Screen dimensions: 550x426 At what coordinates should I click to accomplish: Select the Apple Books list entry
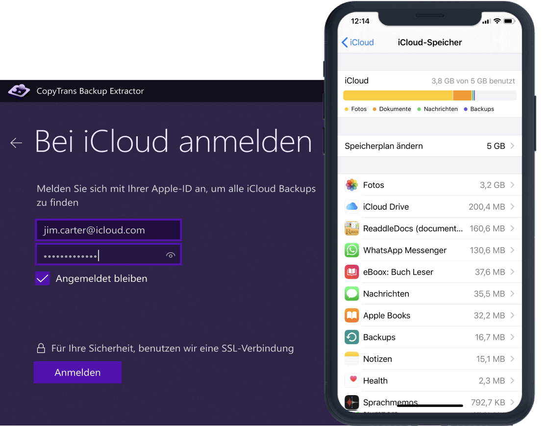pos(430,316)
